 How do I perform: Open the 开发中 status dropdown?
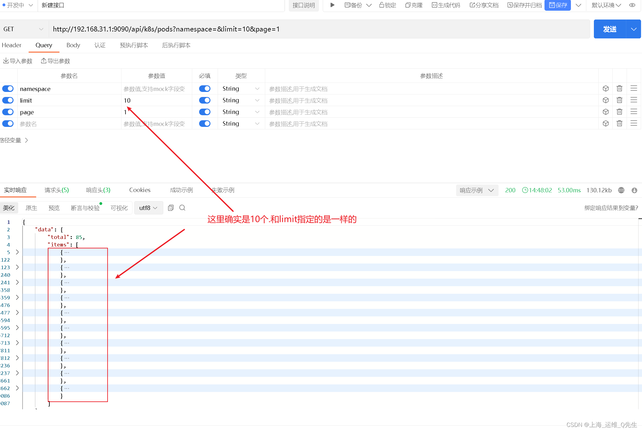click(x=18, y=5)
